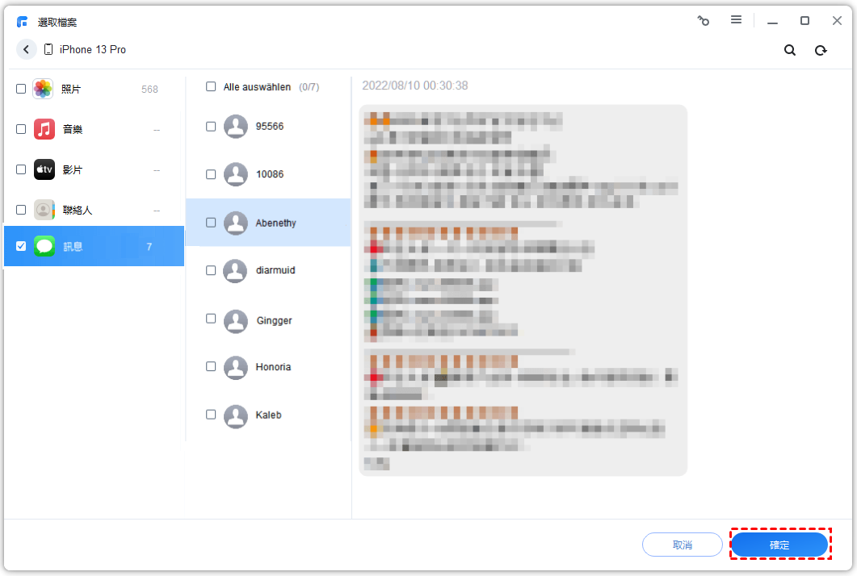This screenshot has height=576, width=857.
Task: Open the hamburger menu in title bar
Action: [x=736, y=20]
